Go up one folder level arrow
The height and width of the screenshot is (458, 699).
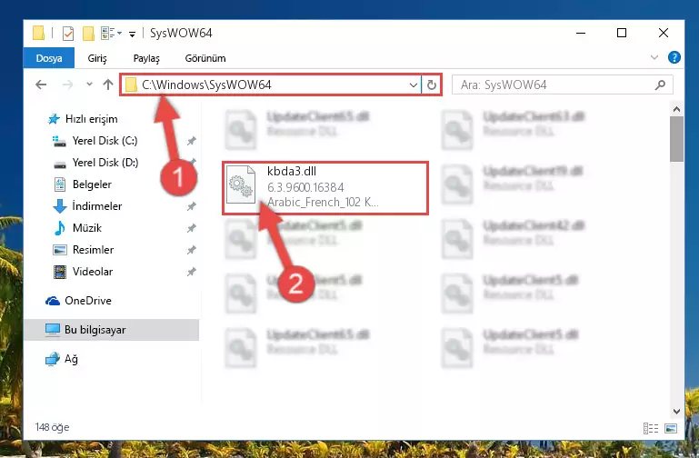[108, 85]
